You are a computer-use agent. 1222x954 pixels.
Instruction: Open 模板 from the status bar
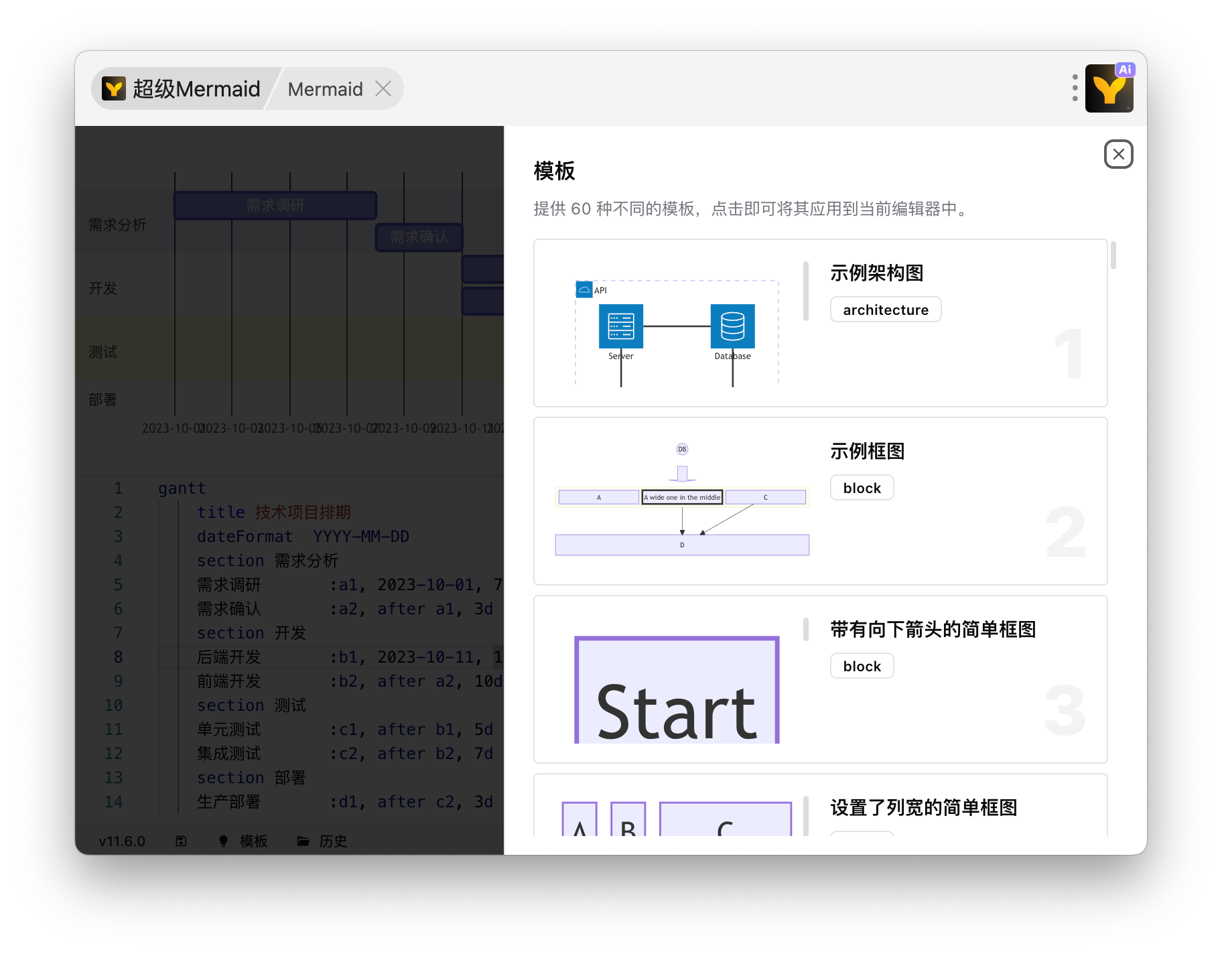253,841
